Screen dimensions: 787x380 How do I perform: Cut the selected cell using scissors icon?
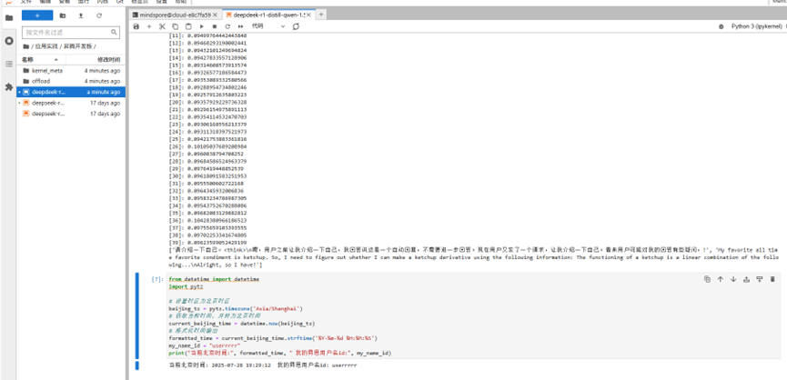[162, 26]
